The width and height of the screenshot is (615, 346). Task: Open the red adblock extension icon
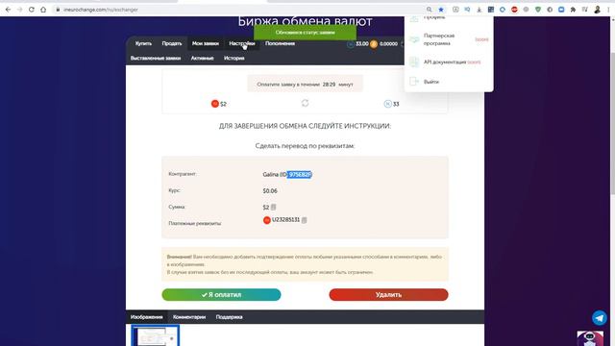click(x=514, y=10)
